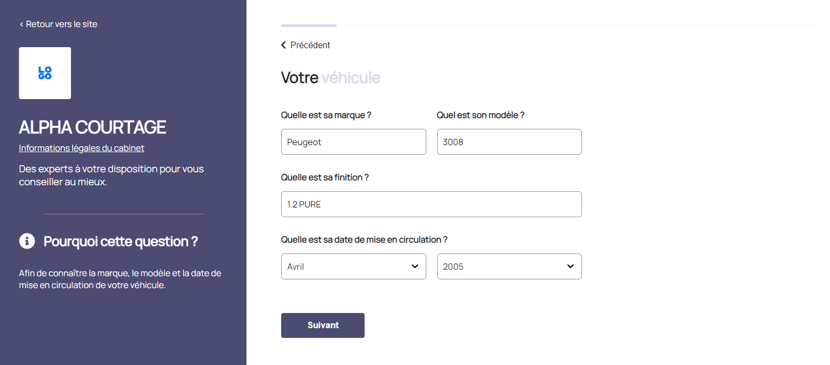This screenshot has height=365, width=830.
Task: Click the label Quelle est sa finition
Action: [x=325, y=177]
